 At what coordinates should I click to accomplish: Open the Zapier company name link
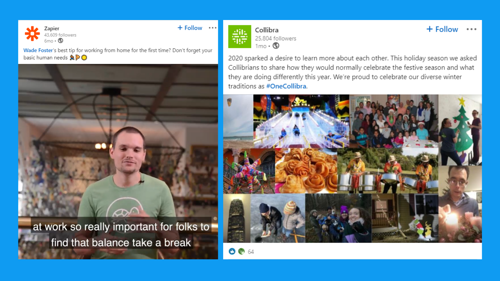click(x=52, y=28)
